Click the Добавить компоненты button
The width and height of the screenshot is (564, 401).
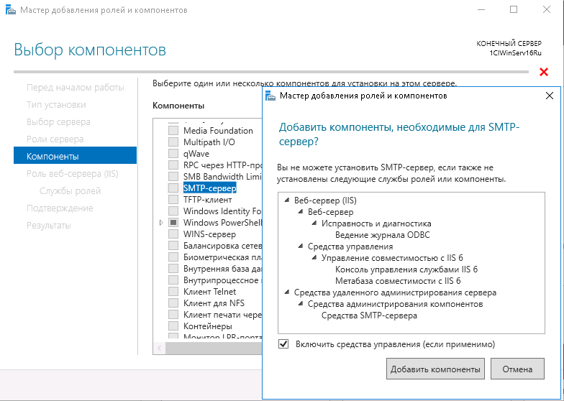coord(435,369)
